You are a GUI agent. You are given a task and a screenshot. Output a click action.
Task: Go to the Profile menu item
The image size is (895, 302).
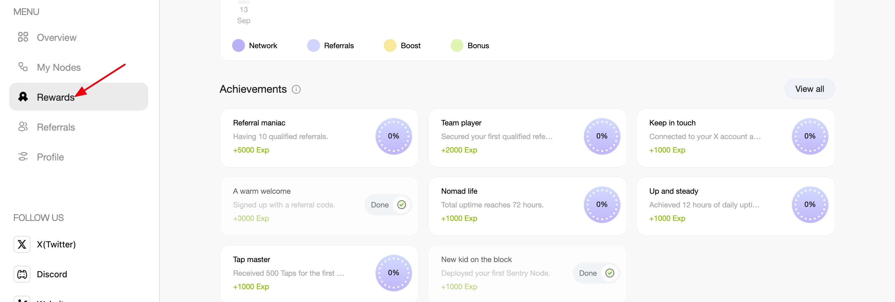tap(50, 157)
